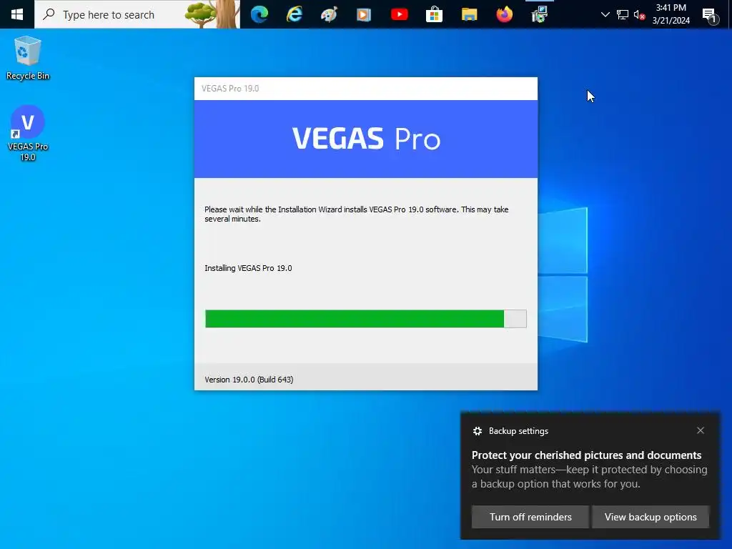Viewport: 732px width, 549px height.
Task: Click the 'Version 19.0.0 (Build 643)' text
Action: (249, 380)
